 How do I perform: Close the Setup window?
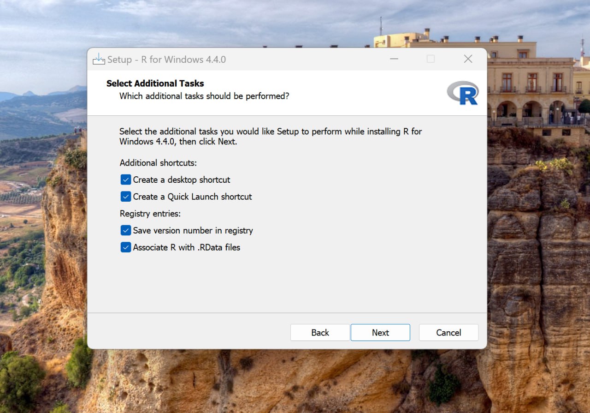468,59
